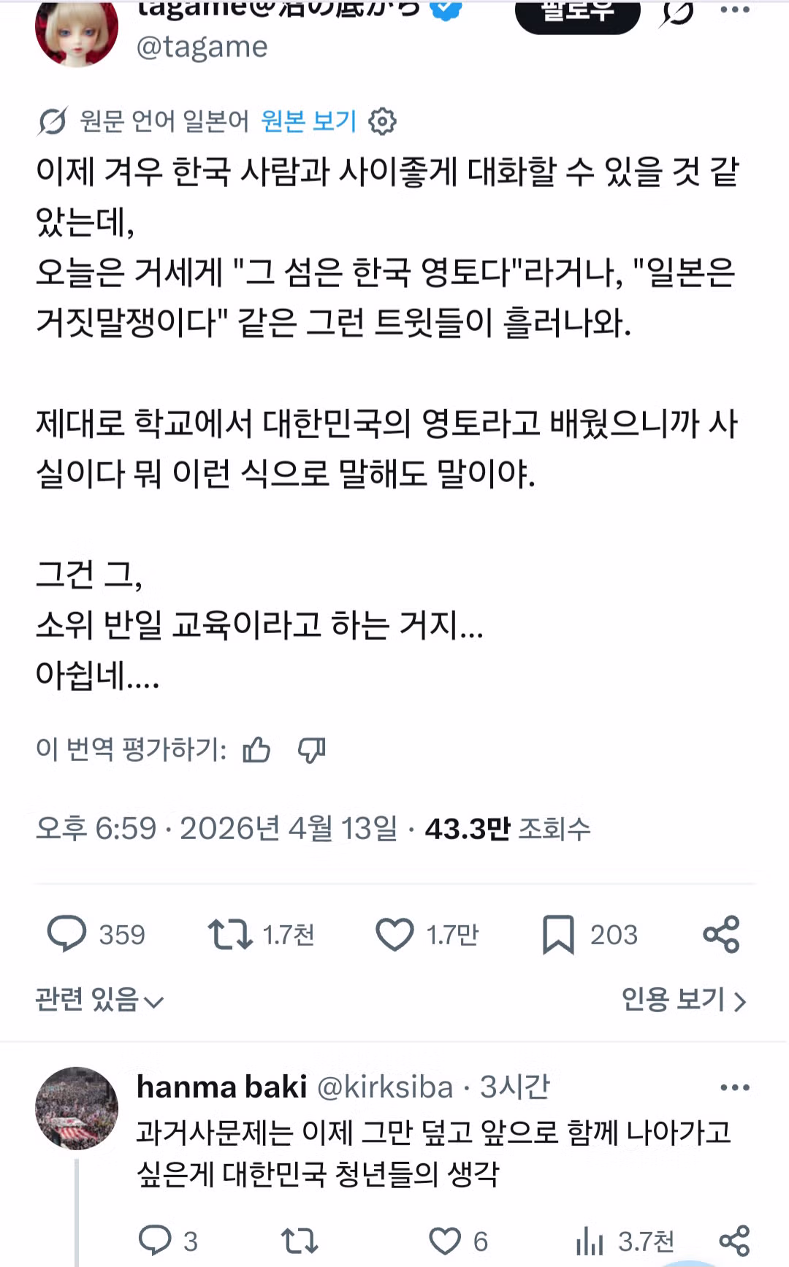
Task: Tap the 원본 보기 link
Action: [x=308, y=121]
